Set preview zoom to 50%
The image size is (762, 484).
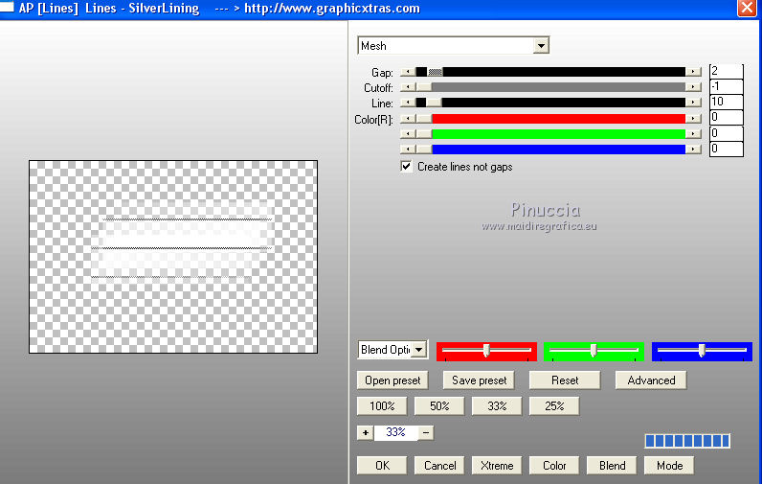439,406
